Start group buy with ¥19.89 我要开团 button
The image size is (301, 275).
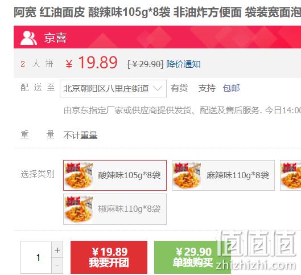click(109, 257)
